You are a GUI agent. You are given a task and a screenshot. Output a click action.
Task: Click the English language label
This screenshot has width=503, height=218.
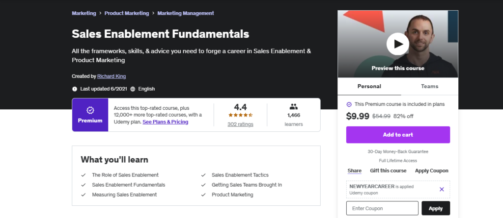click(146, 89)
